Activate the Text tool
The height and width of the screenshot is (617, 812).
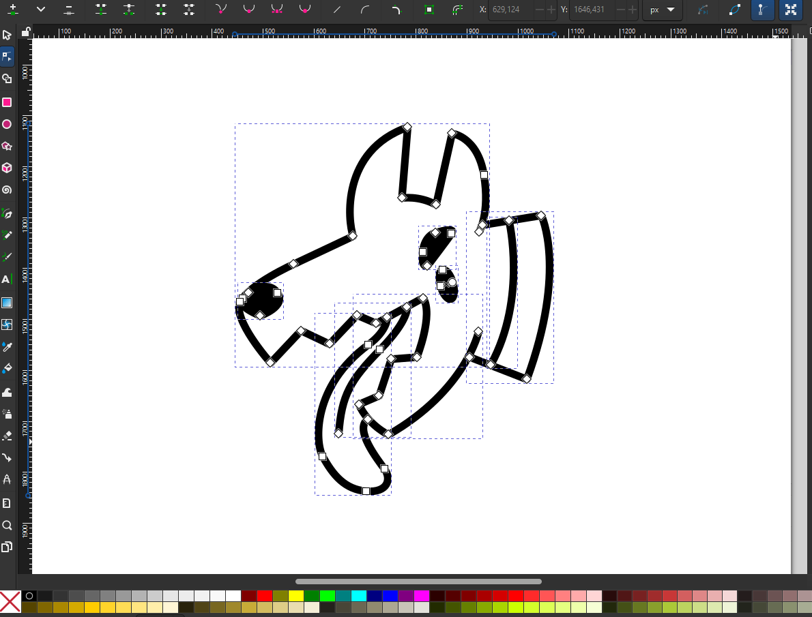[x=7, y=280]
